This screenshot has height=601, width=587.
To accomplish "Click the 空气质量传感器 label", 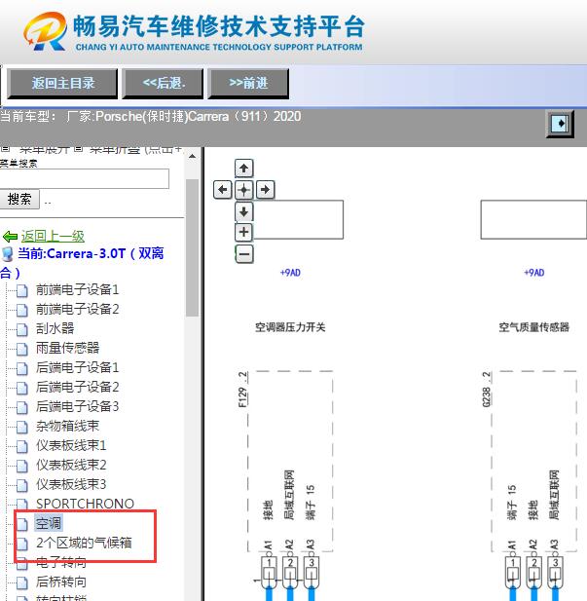I will coord(533,327).
